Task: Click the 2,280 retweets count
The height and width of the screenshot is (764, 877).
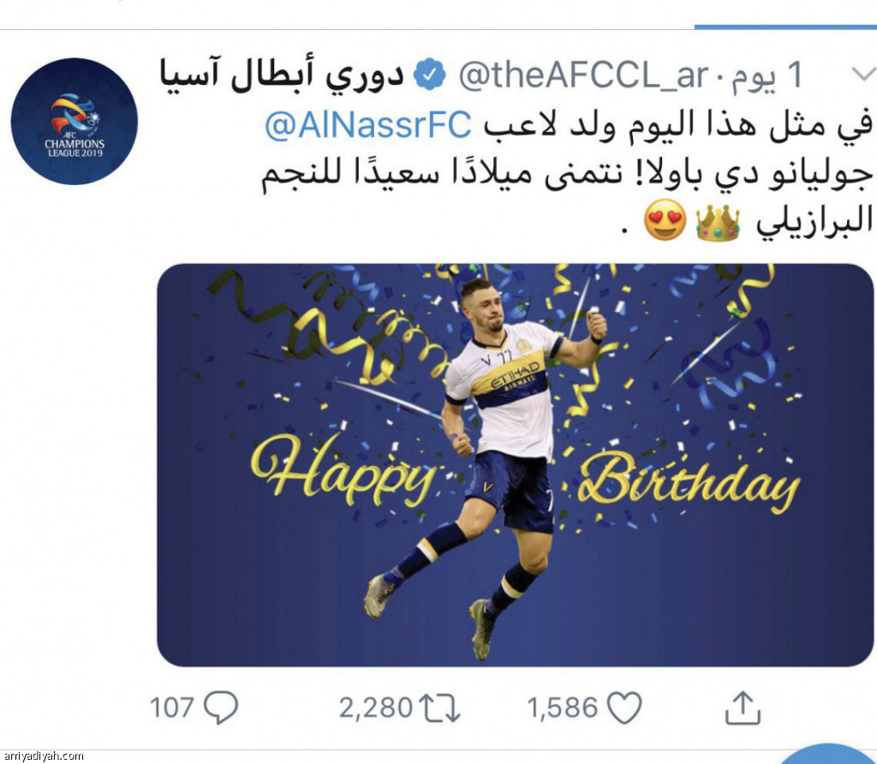Action: point(376,708)
